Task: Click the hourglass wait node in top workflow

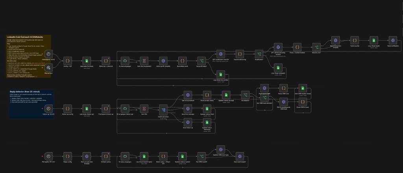Action: coord(144,61)
